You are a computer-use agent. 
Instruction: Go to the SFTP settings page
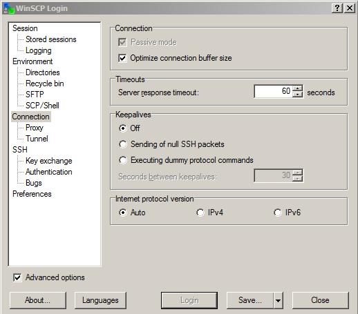[35, 95]
